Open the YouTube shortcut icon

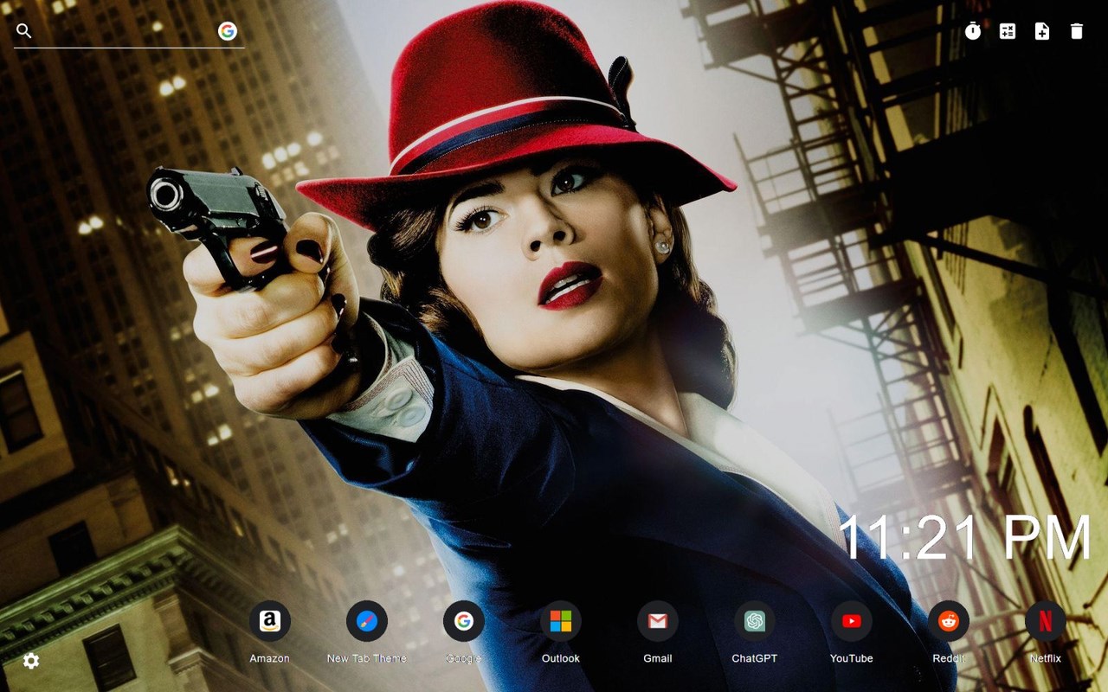[852, 621]
